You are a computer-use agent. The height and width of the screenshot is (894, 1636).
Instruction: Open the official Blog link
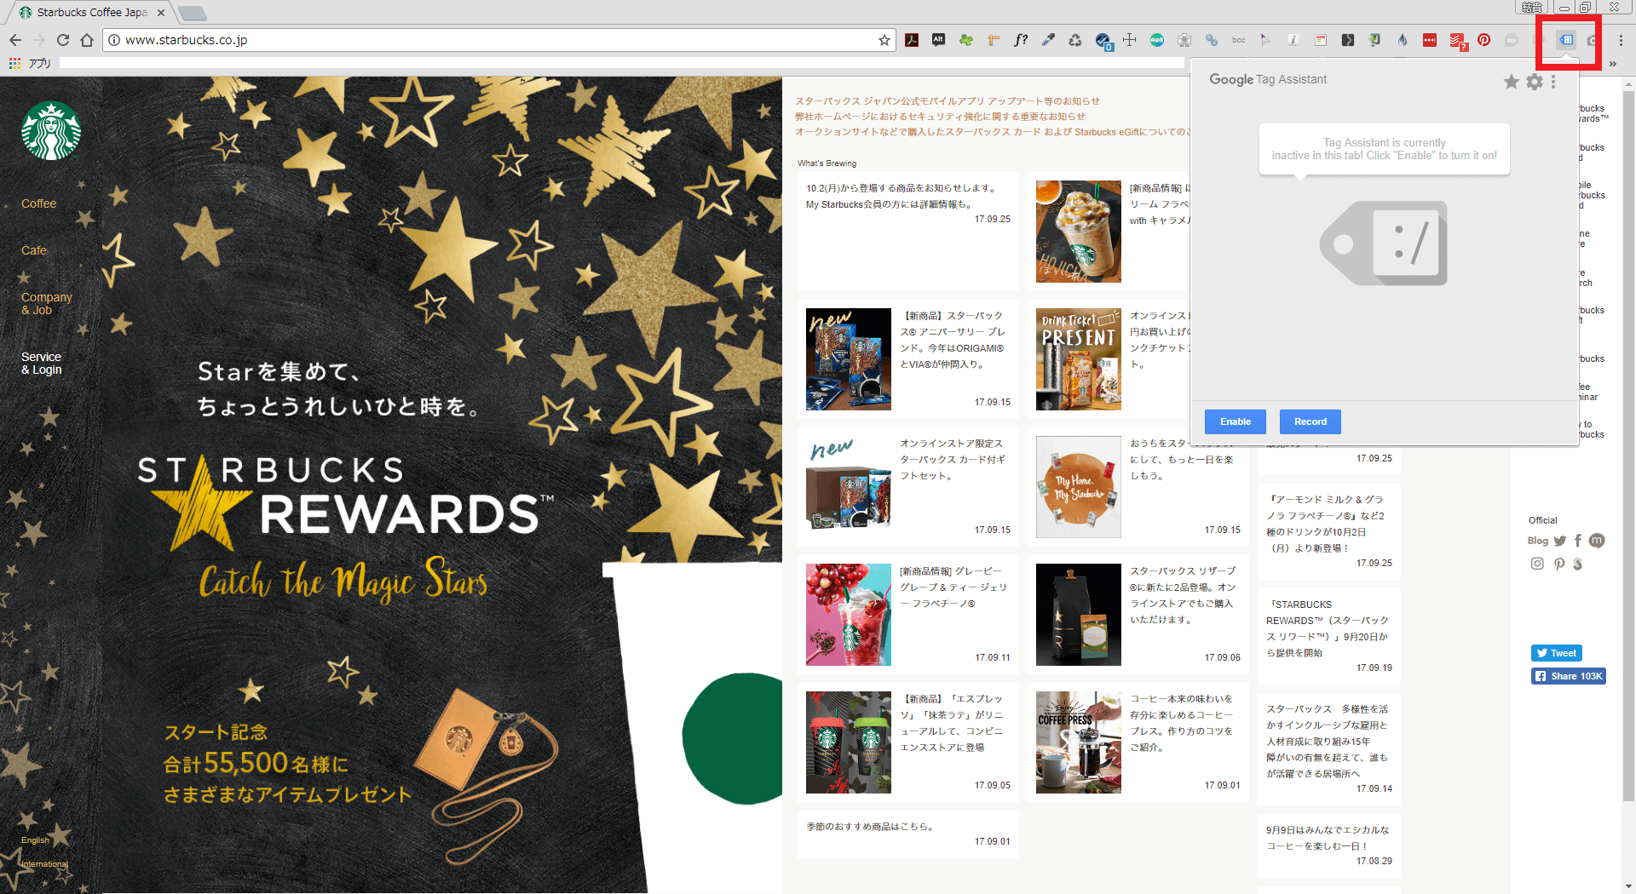pyautogui.click(x=1538, y=541)
